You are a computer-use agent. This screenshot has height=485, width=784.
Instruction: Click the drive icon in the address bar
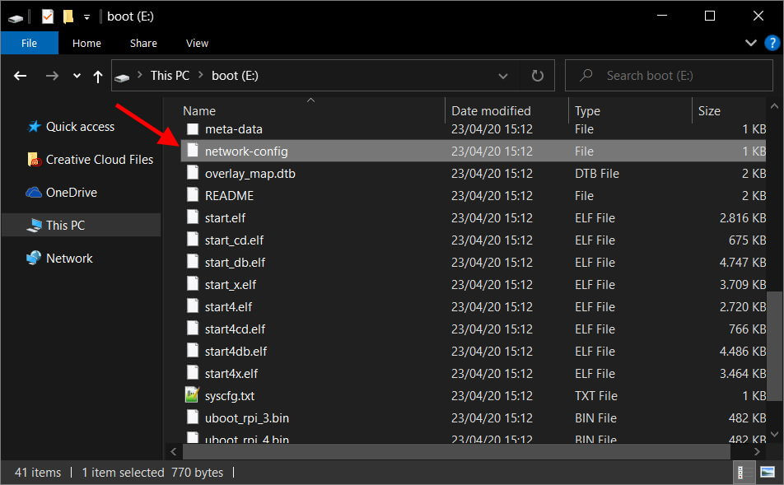(x=122, y=77)
